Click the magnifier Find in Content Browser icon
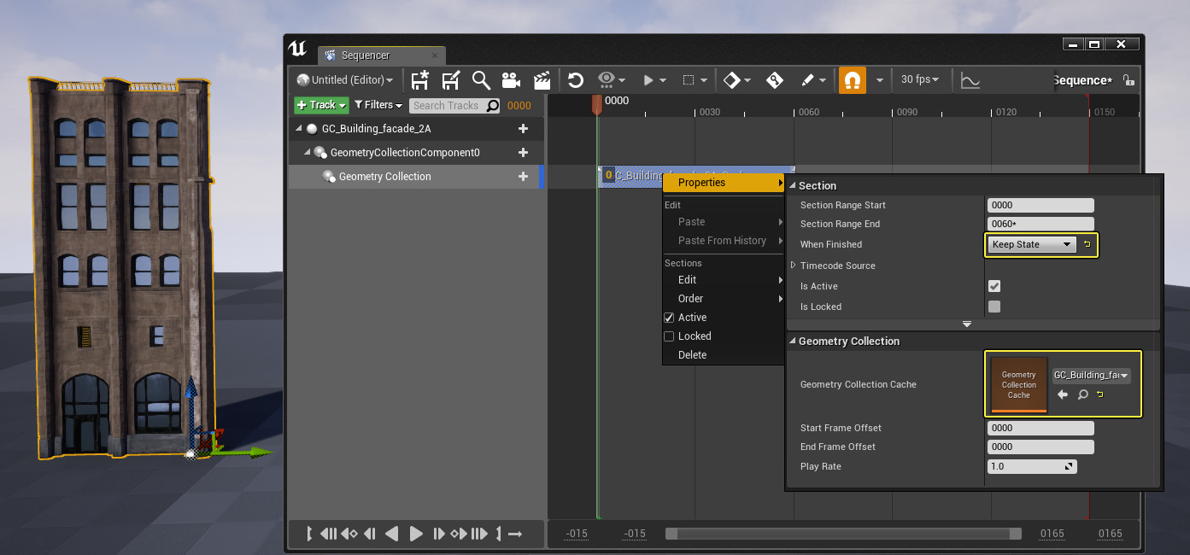 [x=481, y=80]
